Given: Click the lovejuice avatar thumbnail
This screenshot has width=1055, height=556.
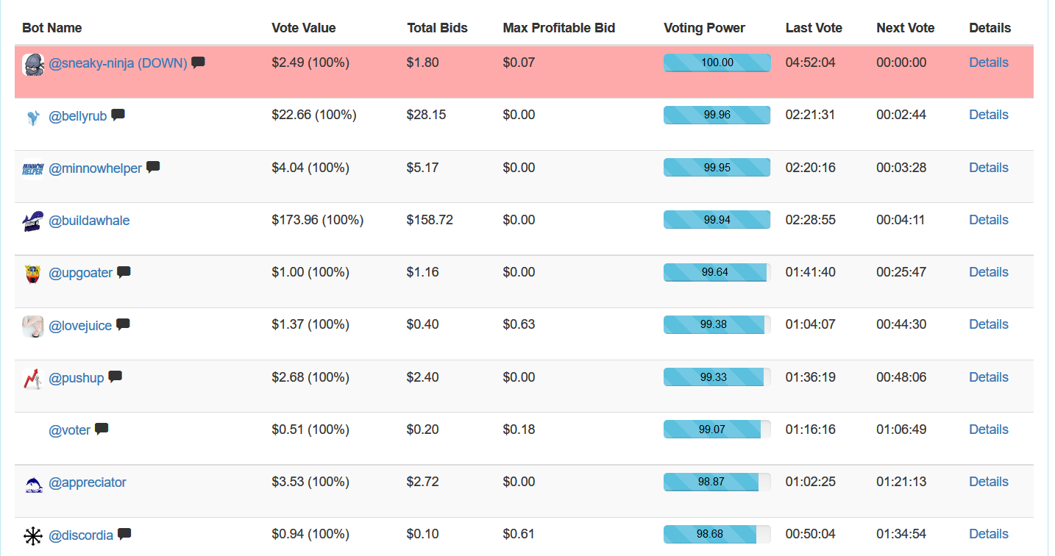Looking at the screenshot, I should click(33, 326).
